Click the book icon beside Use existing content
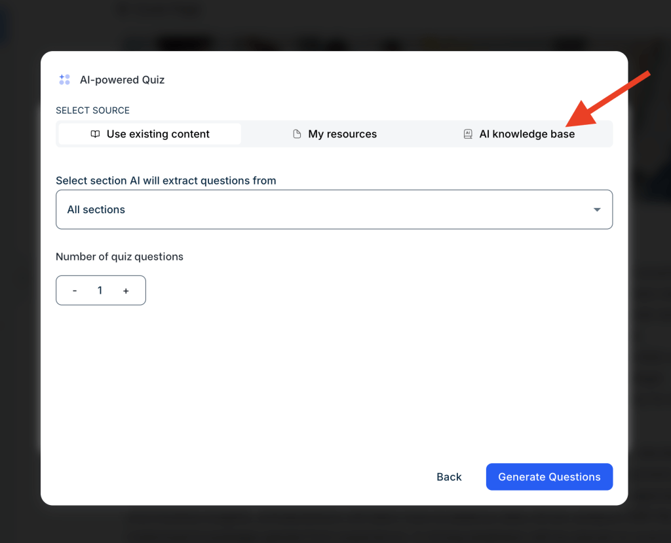The width and height of the screenshot is (671, 543). pos(95,134)
